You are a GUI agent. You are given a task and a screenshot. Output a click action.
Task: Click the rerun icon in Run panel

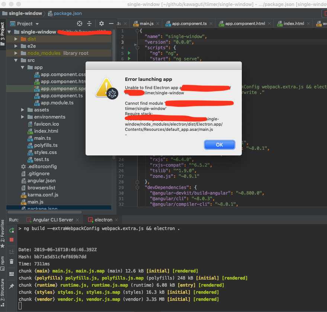tap(12, 230)
